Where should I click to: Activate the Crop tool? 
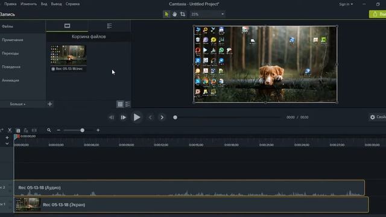[183, 14]
